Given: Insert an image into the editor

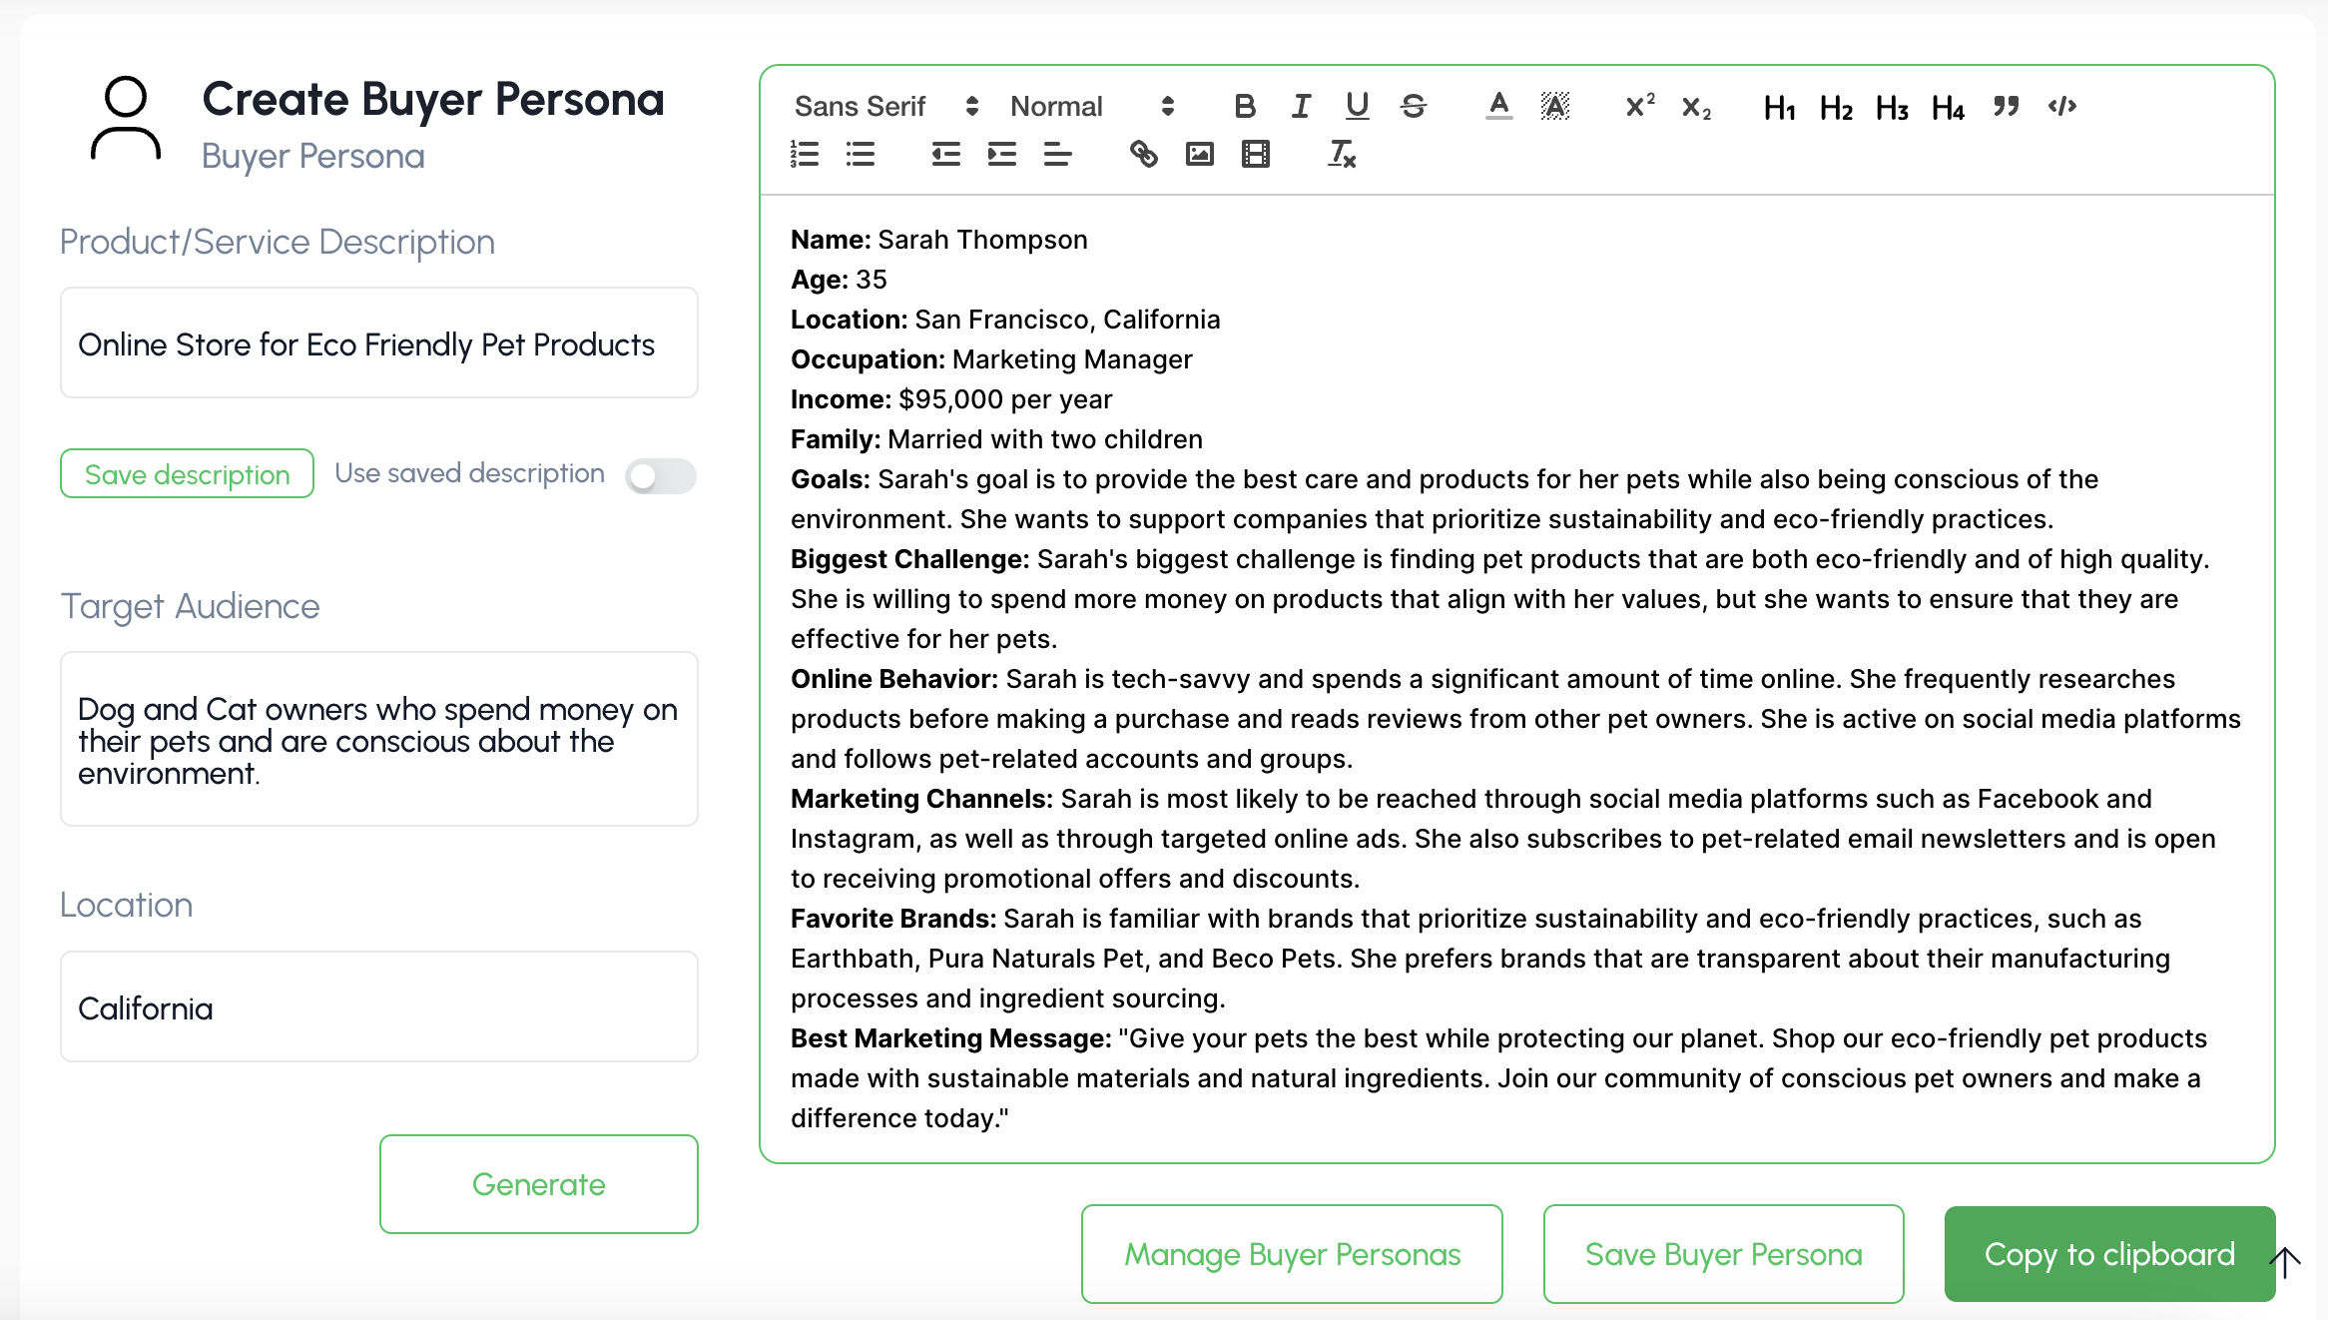Looking at the screenshot, I should [x=1199, y=154].
